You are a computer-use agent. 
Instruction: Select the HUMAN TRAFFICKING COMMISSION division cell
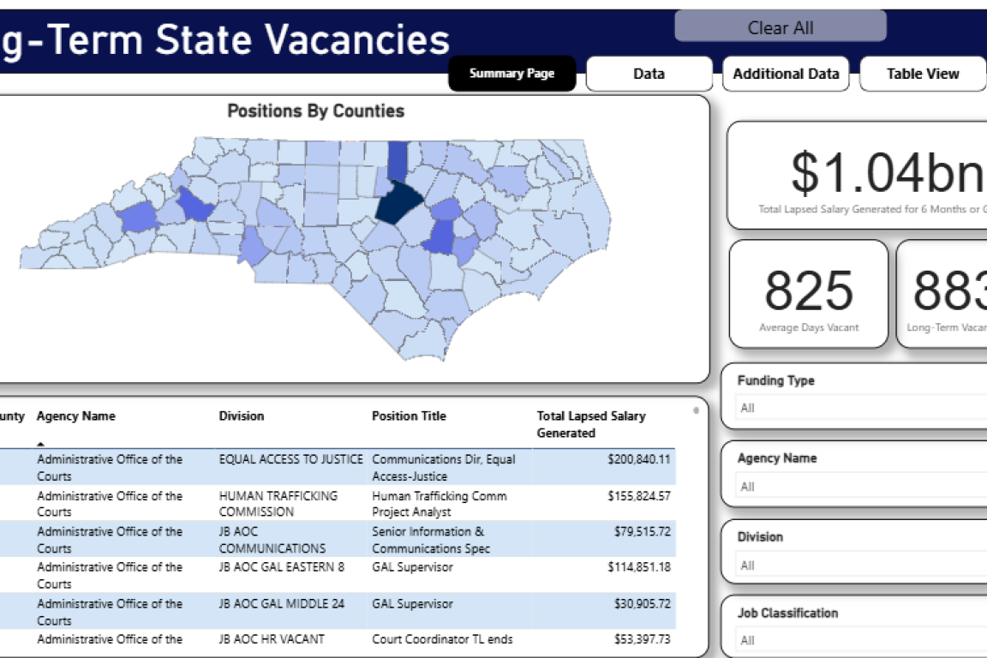(x=278, y=504)
